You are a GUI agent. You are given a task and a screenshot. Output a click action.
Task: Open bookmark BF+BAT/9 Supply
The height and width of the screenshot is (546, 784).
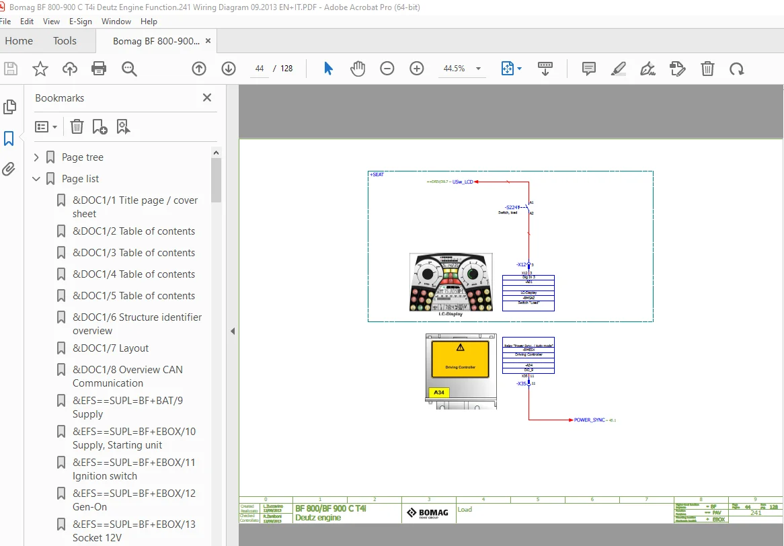coord(128,407)
